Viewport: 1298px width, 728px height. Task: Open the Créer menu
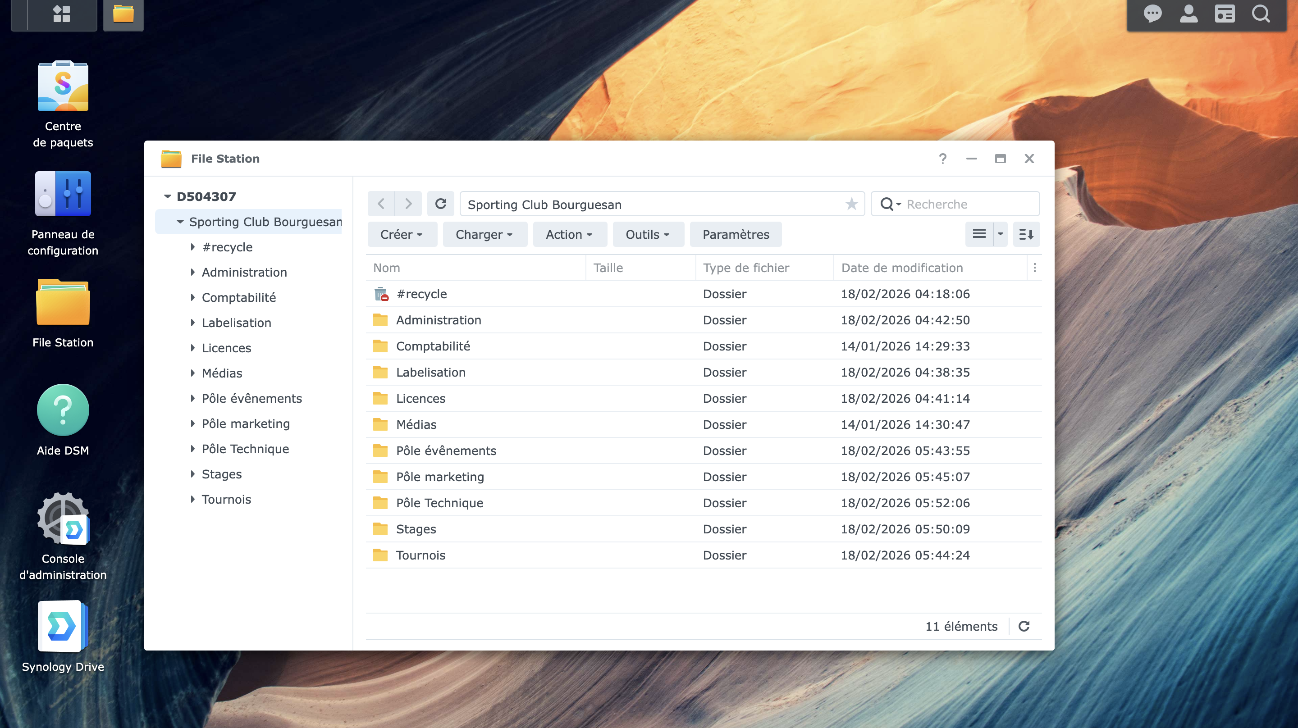tap(402, 234)
